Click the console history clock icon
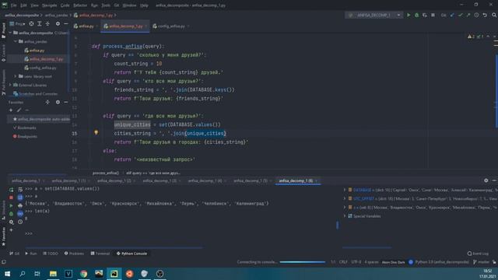498x280 pixels. coord(20,222)
